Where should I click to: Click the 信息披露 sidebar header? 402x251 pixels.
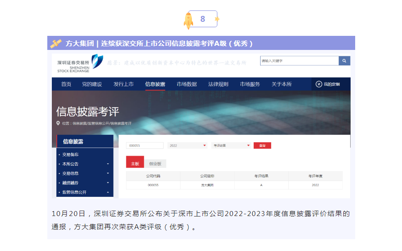pyautogui.click(x=85, y=142)
